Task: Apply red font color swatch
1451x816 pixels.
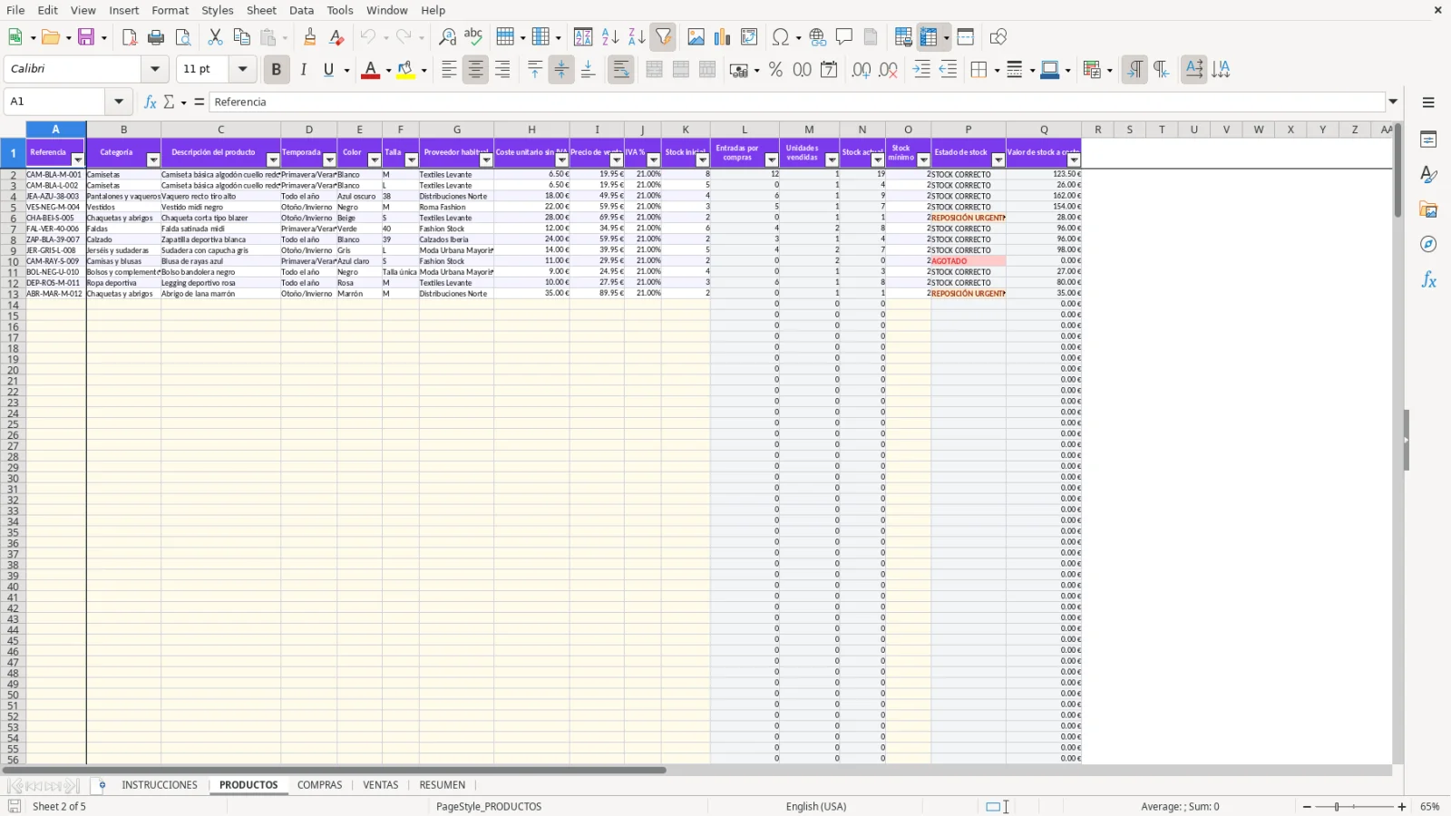Action: pos(370,70)
